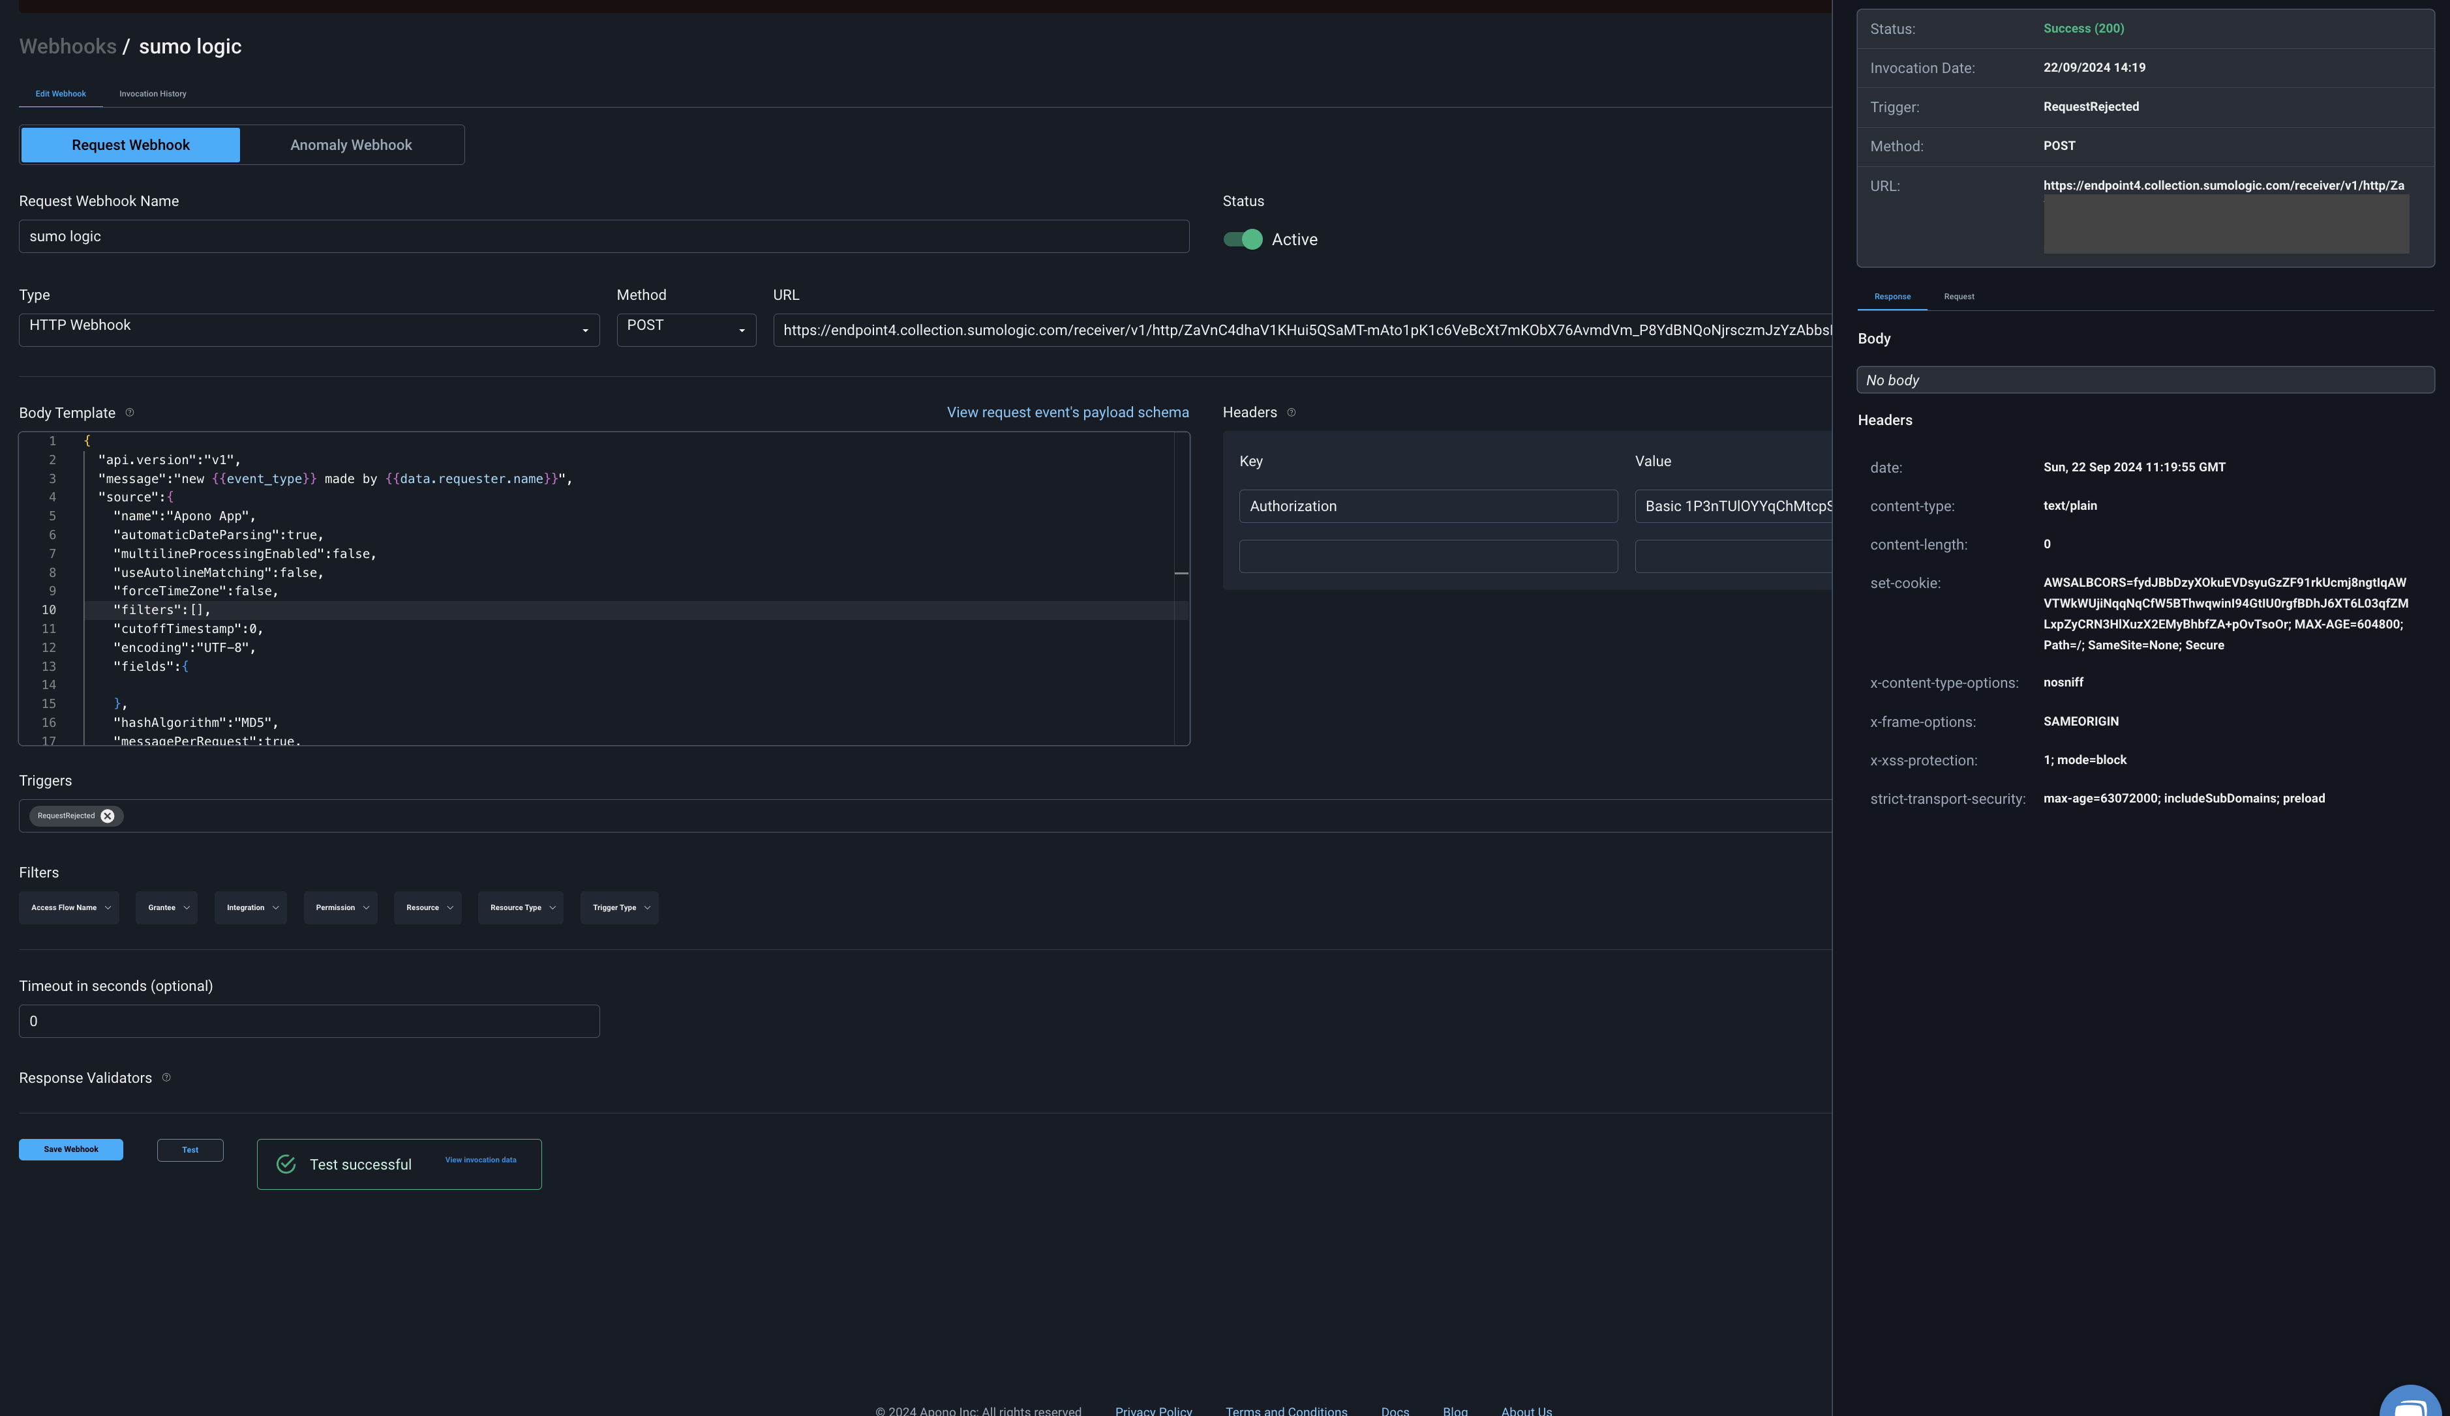Click the Headers help info icon
Viewport: 2450px width, 1416px height.
coord(1291,412)
